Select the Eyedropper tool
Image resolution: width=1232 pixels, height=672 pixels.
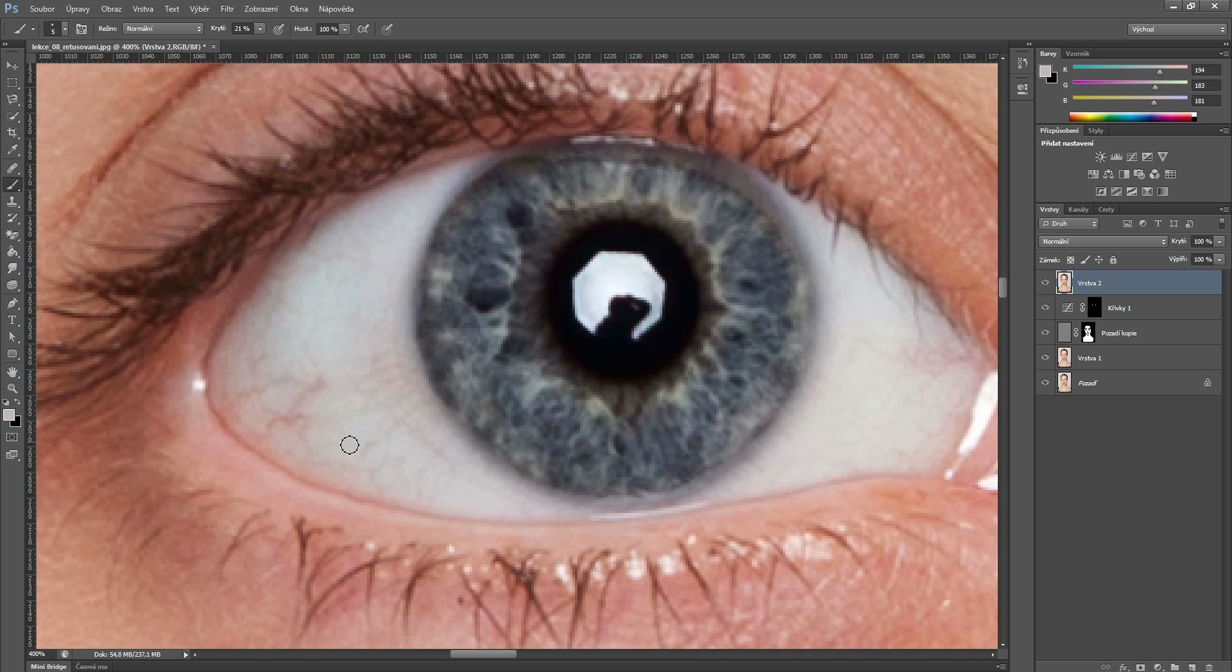click(12, 150)
